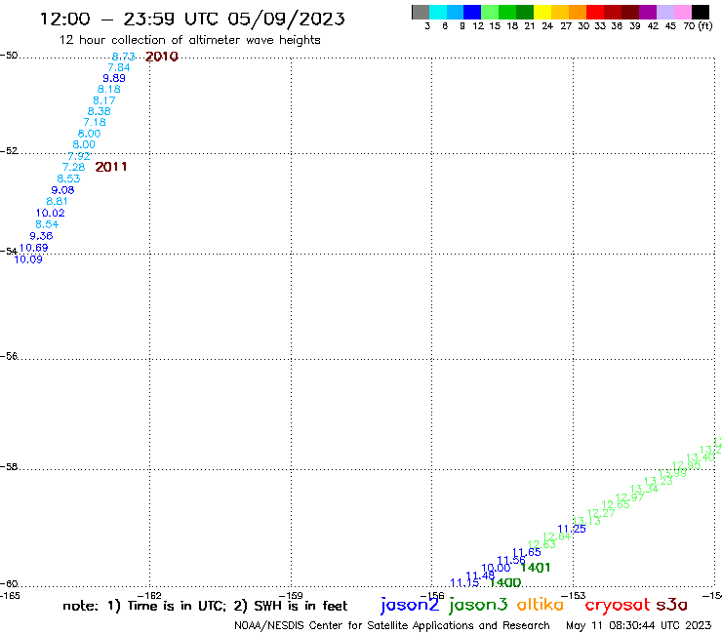Click the altika satellite legend label
This screenshot has width=722, height=634.
coord(541,604)
